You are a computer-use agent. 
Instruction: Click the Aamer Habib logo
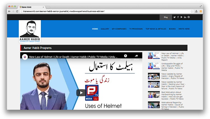pyautogui.click(x=30, y=32)
